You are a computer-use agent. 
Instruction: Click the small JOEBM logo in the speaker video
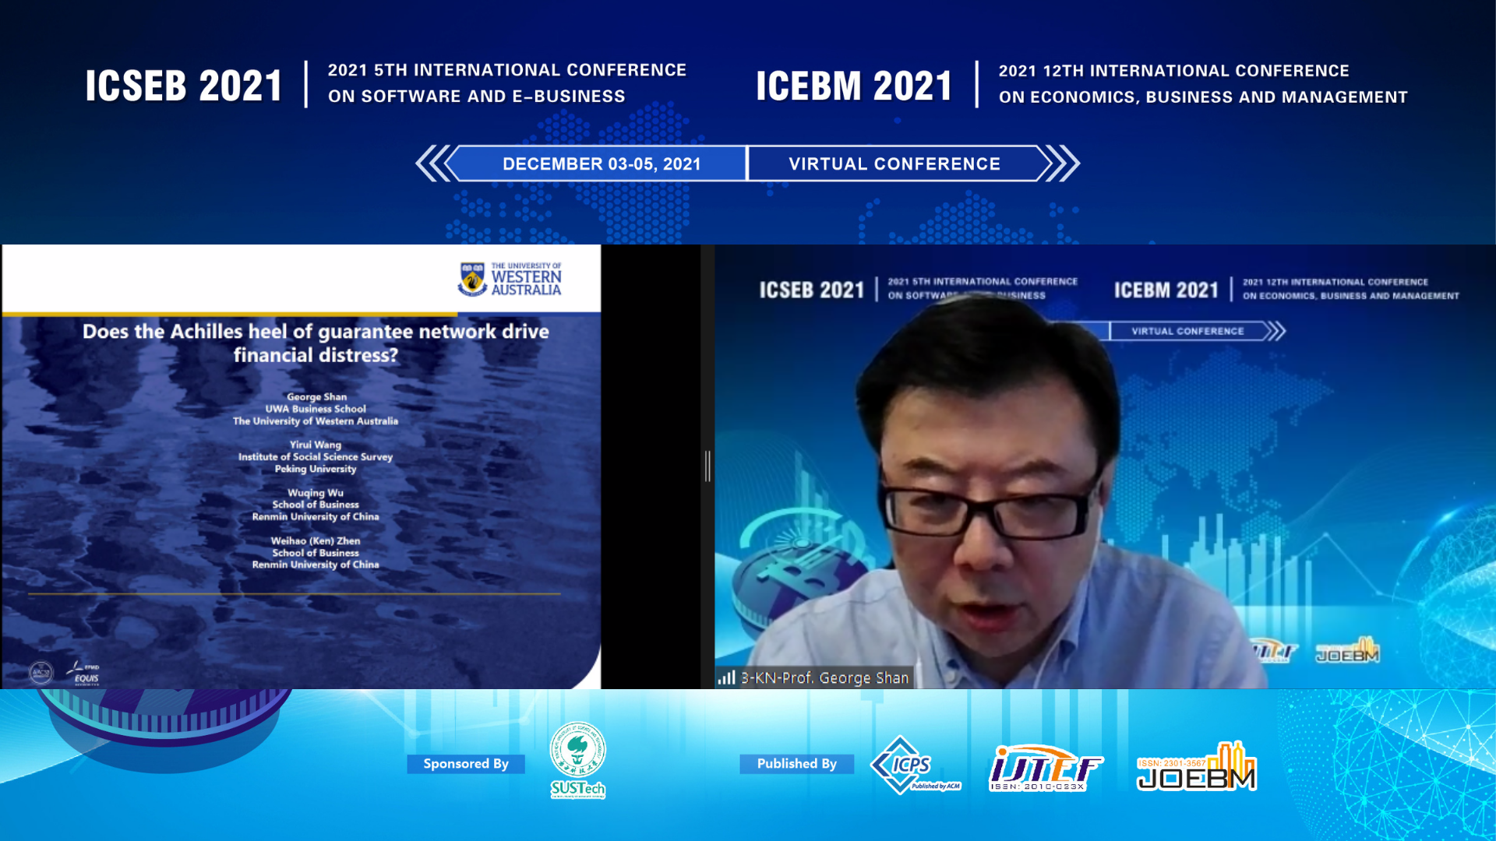tap(1347, 651)
